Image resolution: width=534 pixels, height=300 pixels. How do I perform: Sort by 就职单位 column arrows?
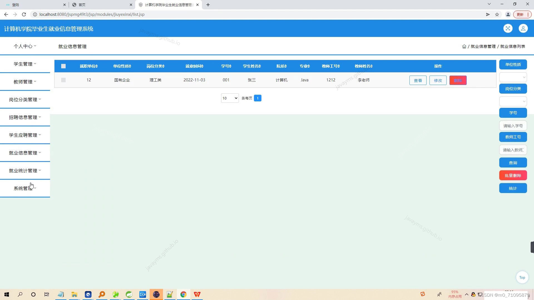[97, 66]
